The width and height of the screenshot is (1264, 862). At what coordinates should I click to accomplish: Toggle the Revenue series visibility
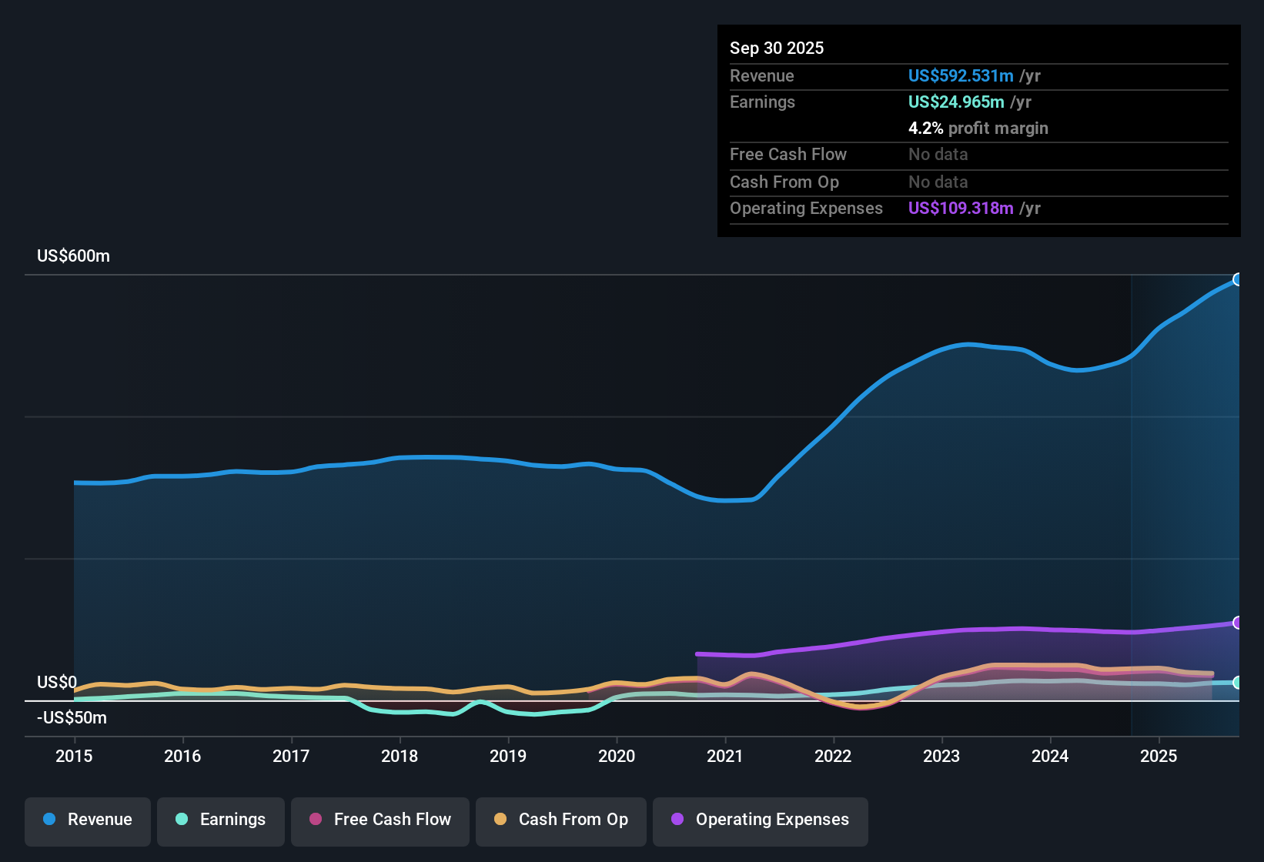(x=87, y=820)
